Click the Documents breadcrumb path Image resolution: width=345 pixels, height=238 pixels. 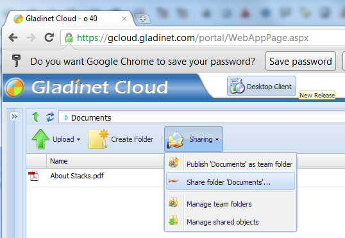[91, 118]
